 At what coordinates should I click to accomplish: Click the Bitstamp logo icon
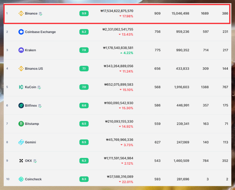click(x=21, y=124)
